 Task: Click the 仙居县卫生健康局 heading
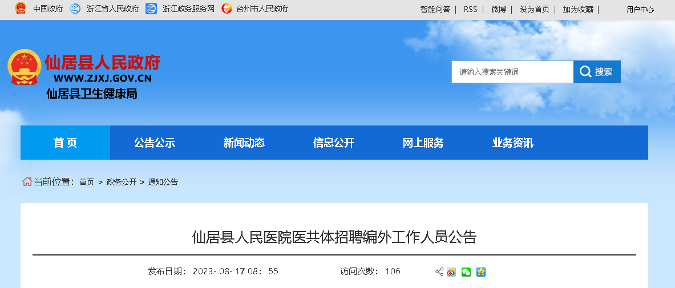92,94
